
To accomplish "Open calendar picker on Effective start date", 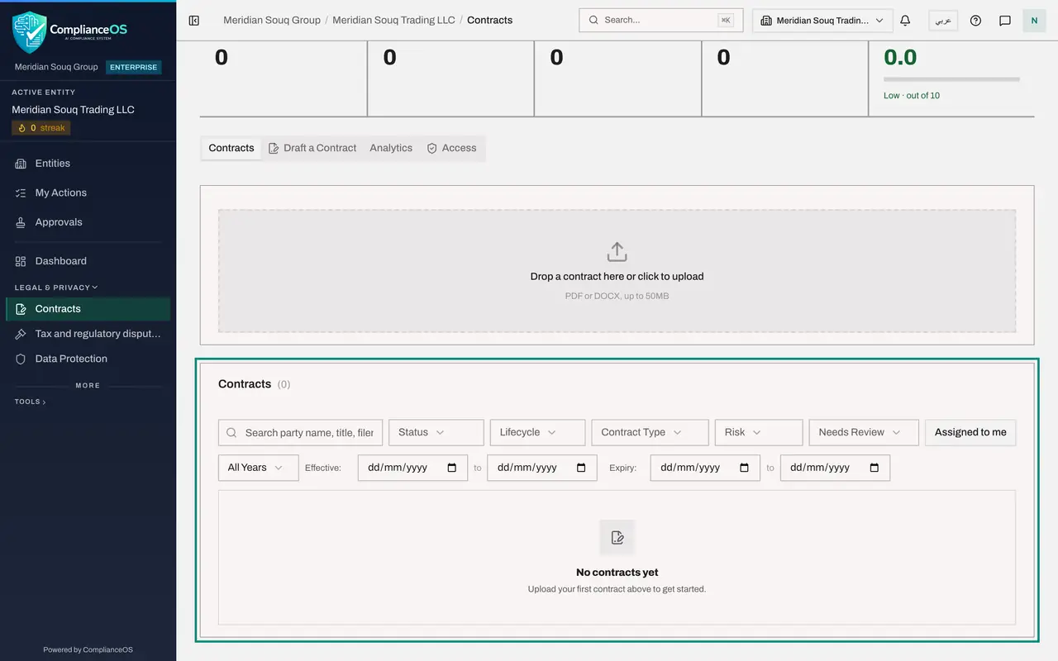I will click(451, 468).
